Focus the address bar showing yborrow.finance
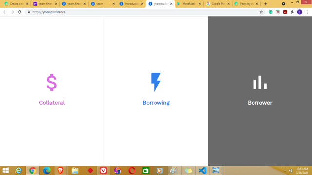 pyautogui.click(x=145, y=12)
